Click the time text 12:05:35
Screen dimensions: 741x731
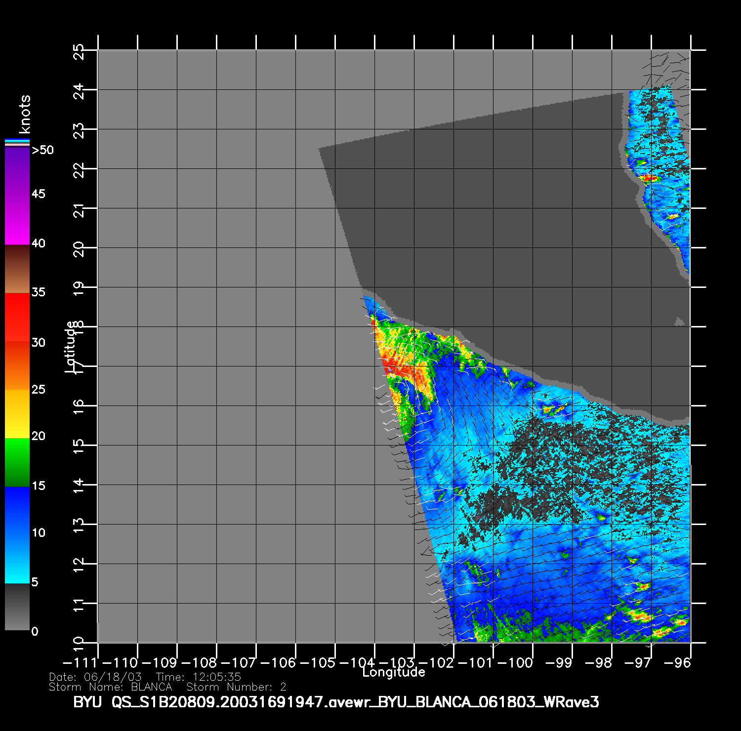pos(198,677)
